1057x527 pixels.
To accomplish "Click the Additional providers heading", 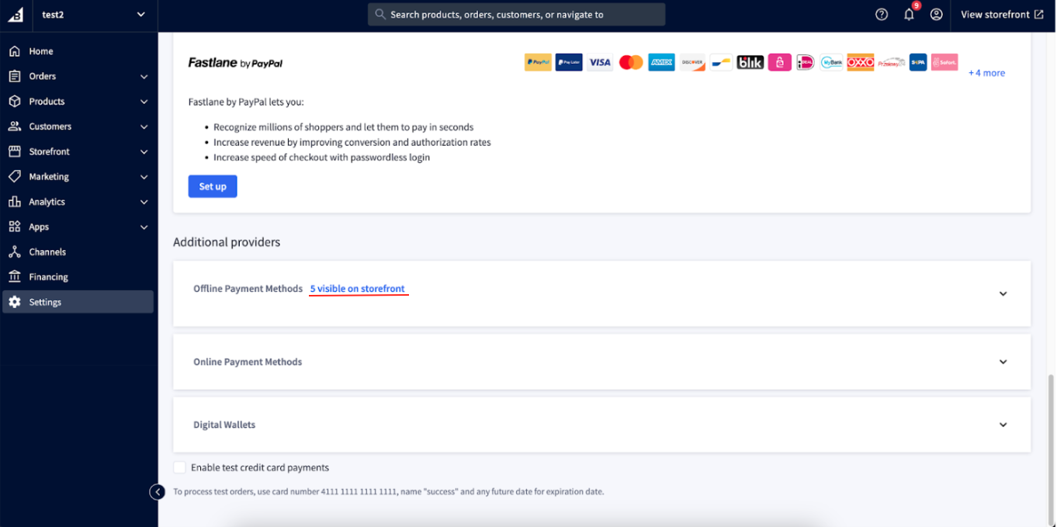I will (227, 242).
